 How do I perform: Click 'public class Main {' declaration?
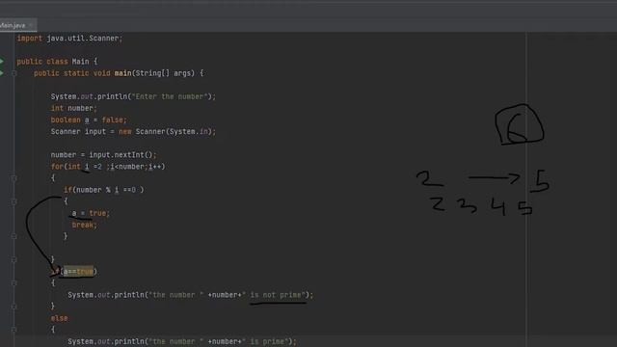pos(57,62)
